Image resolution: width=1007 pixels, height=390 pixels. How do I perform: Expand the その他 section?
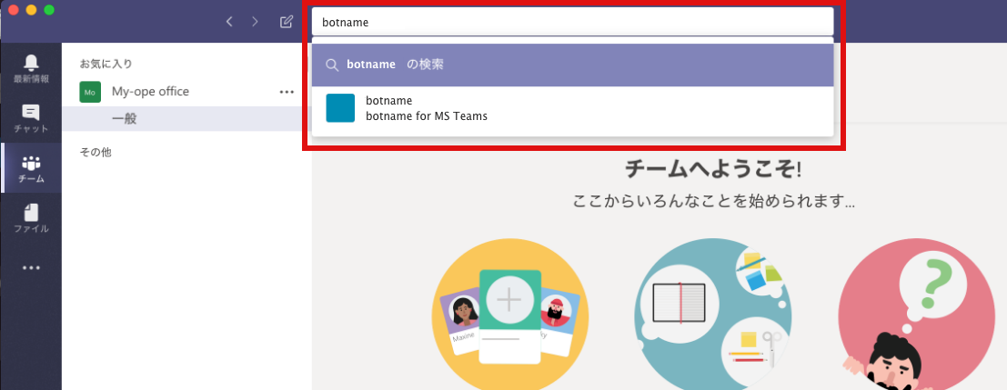pyautogui.click(x=95, y=152)
